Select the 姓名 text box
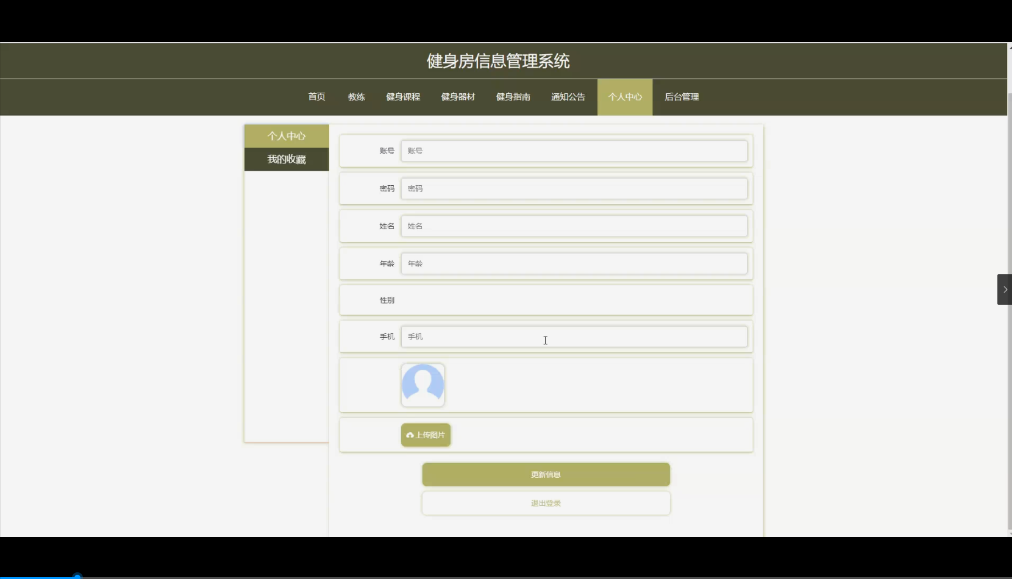 574,226
